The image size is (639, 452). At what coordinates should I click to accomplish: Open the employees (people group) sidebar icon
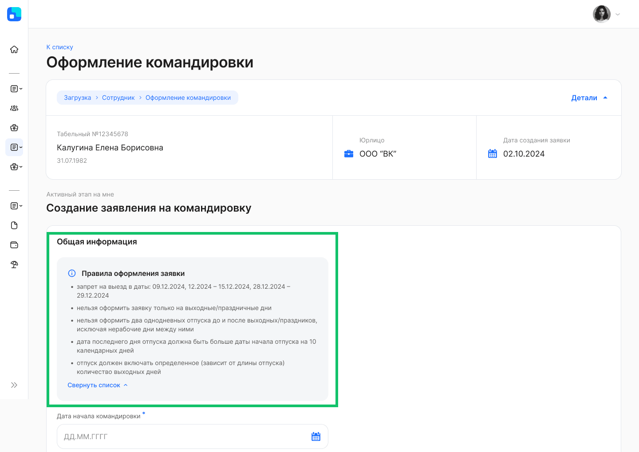(x=14, y=108)
